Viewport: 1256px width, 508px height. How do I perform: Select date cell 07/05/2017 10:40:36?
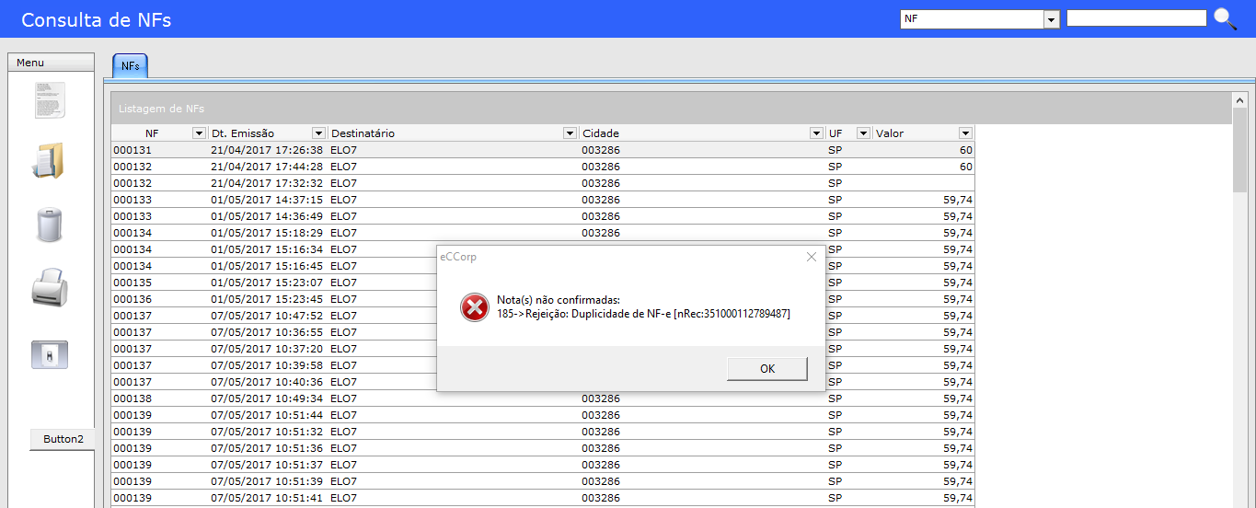[x=268, y=382]
